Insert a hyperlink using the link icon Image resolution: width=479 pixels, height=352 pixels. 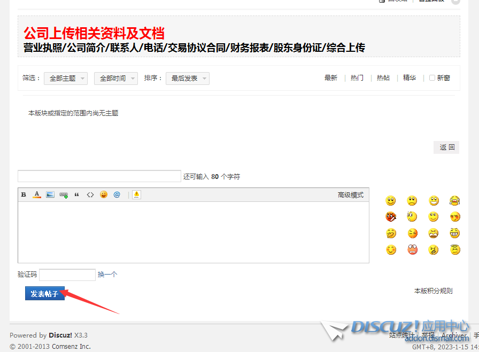64,195
